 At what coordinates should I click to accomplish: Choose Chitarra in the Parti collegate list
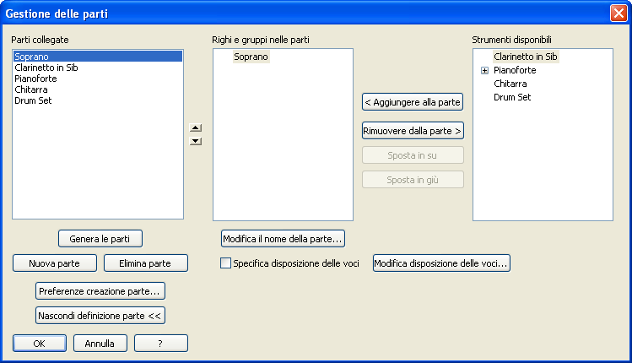(31, 89)
